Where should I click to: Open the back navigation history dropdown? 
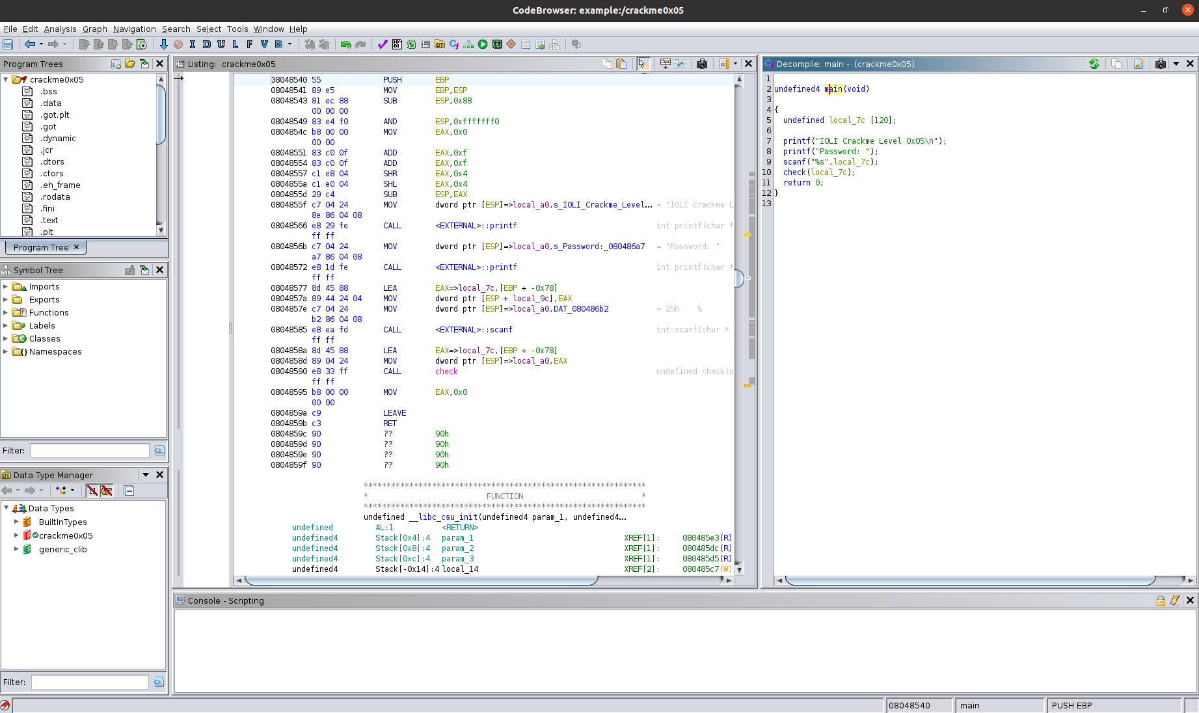pyautogui.click(x=41, y=44)
